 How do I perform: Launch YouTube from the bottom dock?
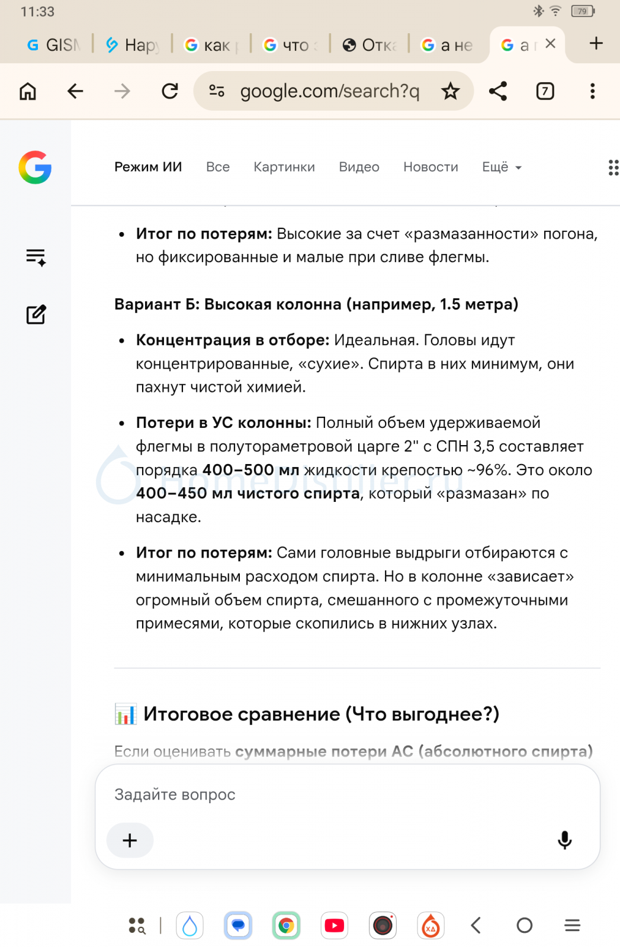(335, 925)
